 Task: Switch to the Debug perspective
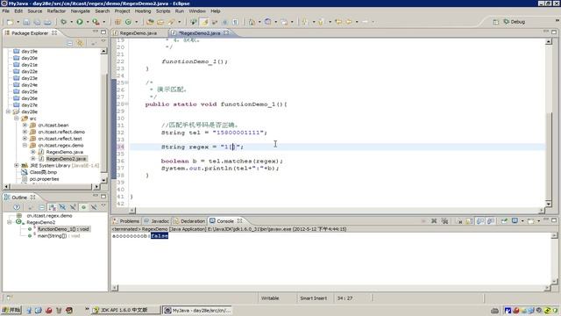tap(515, 22)
